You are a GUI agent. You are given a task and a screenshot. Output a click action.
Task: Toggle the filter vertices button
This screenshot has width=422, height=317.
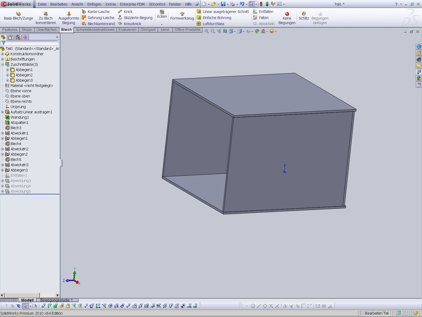tap(44, 306)
